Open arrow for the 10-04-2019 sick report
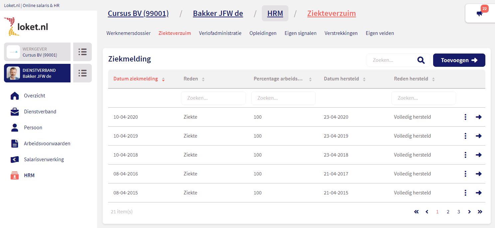This screenshot has height=228, width=495. [x=479, y=136]
